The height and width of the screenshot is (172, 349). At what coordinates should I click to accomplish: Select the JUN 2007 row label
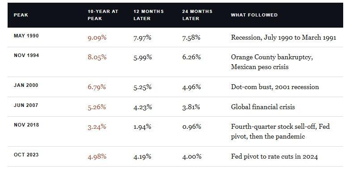(26, 105)
